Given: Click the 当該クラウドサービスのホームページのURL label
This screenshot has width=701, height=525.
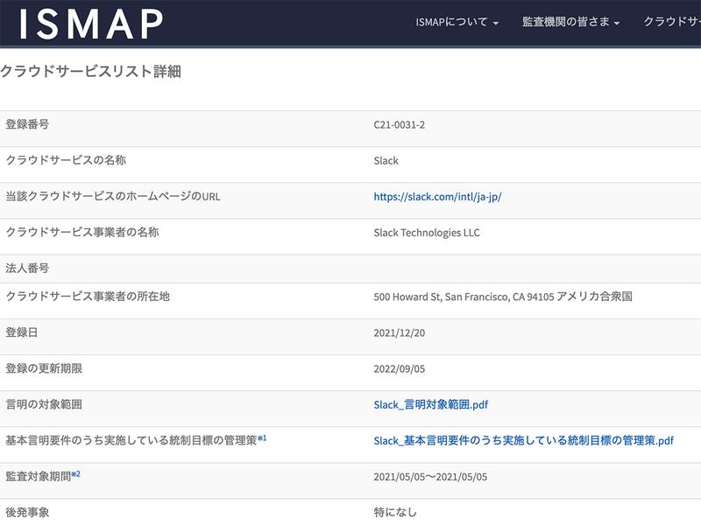Looking at the screenshot, I should (113, 196).
